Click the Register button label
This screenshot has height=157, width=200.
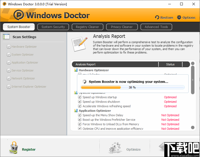tap(29, 150)
